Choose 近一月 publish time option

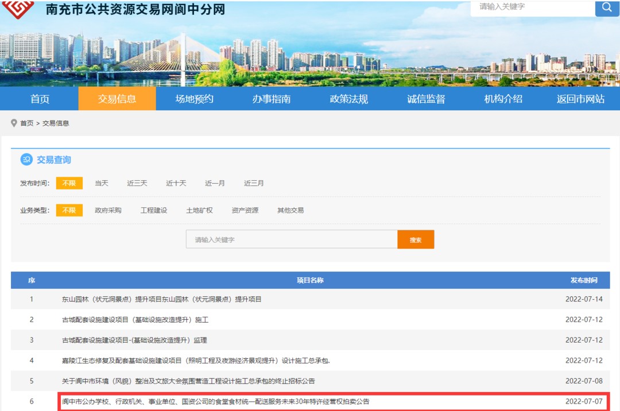[215, 183]
